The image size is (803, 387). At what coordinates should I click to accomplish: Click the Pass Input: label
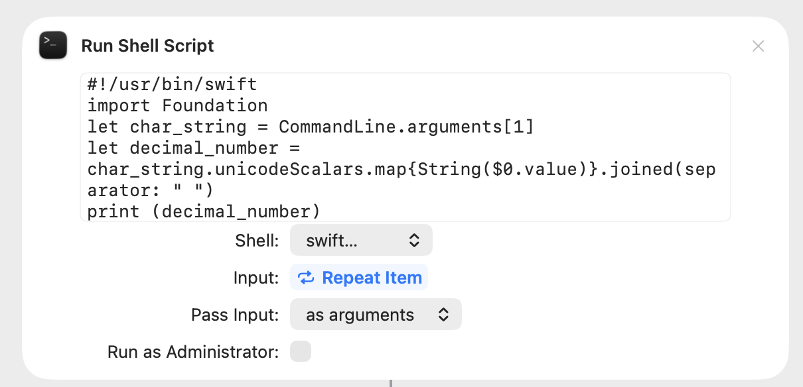pos(235,315)
